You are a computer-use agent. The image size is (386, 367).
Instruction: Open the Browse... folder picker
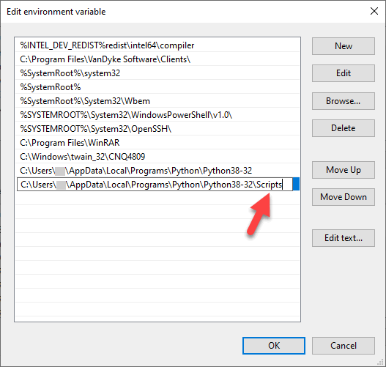click(344, 101)
